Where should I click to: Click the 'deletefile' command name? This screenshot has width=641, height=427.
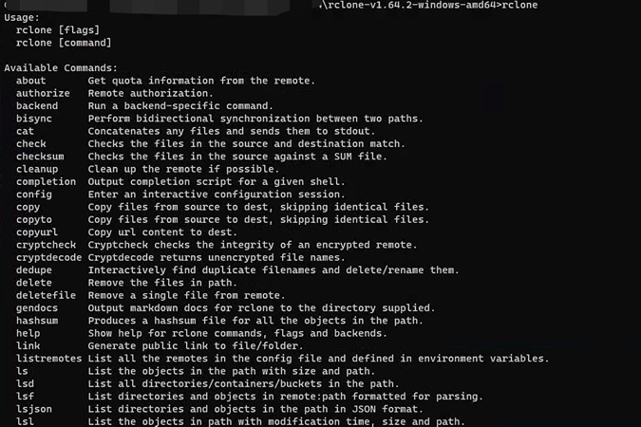point(46,295)
